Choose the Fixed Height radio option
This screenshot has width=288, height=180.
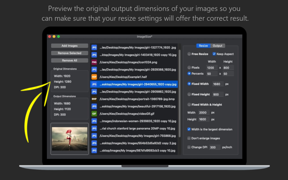(189, 94)
